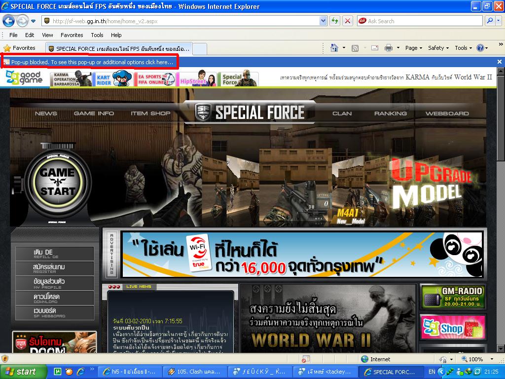505x379 pixels.
Task: Click the DOWNLOAD sidebar button
Action: pos(54,298)
